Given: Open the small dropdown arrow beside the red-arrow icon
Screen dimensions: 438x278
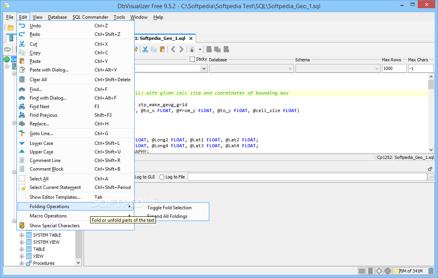Looking at the screenshot, I should pyautogui.click(x=200, y=50).
